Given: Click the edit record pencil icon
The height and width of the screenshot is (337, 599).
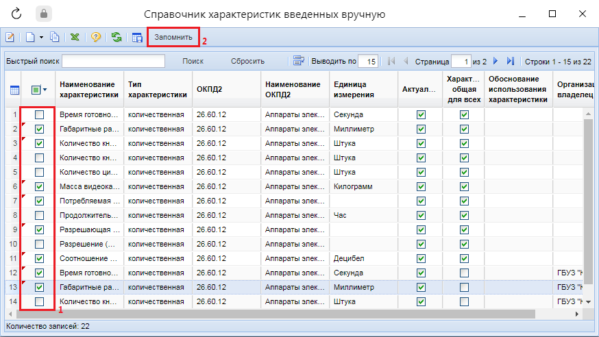Looking at the screenshot, I should (x=11, y=38).
